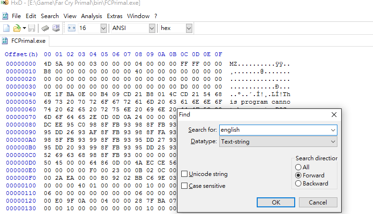373x214 pixels.
Task: Open the File menu
Action: tap(16, 16)
